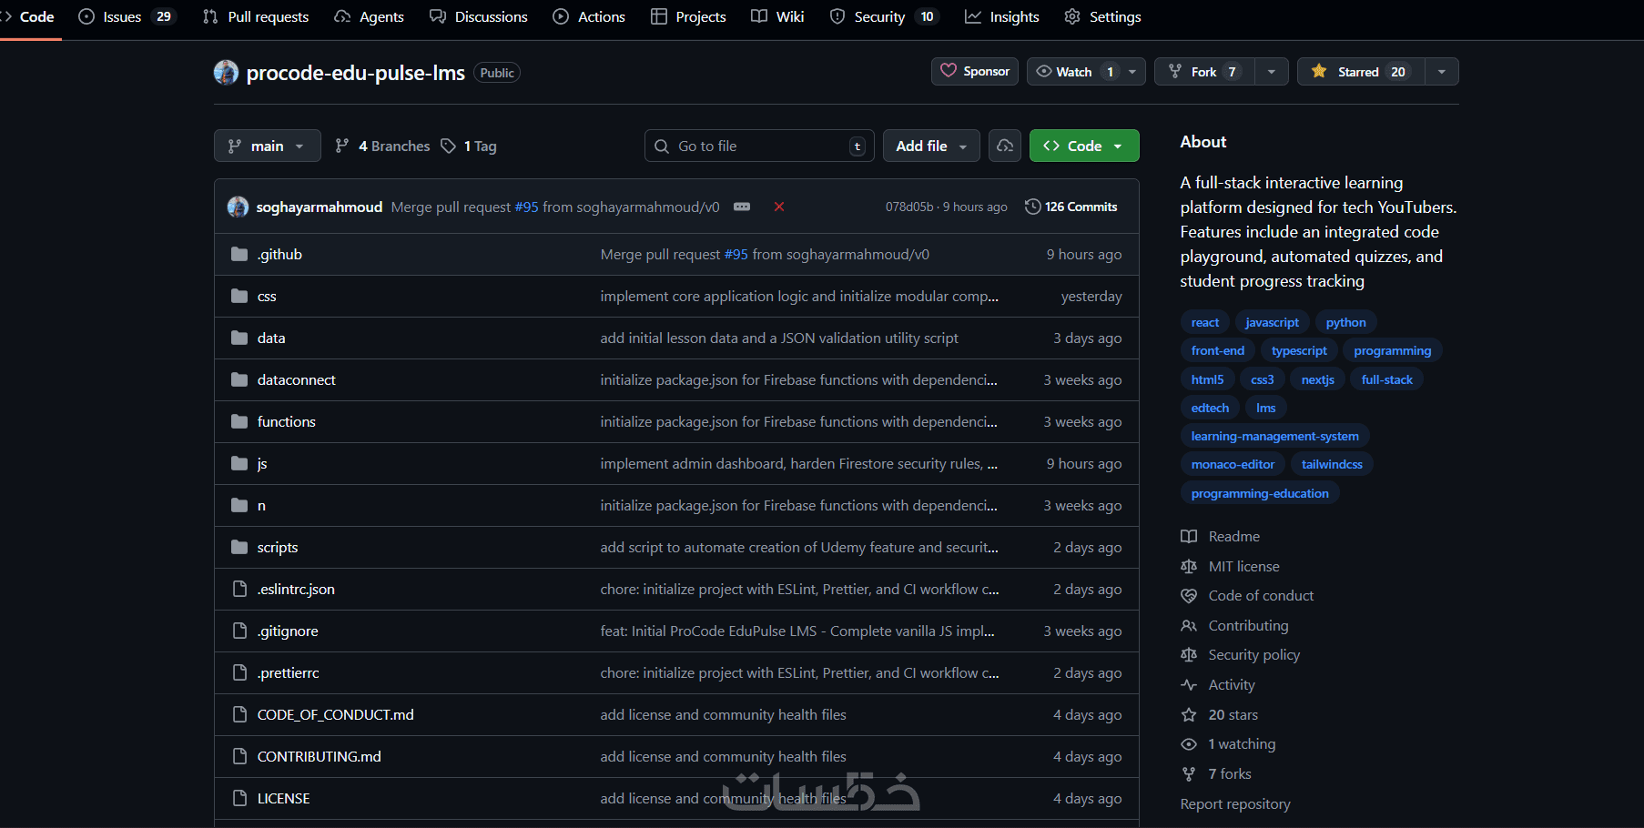Open the Wiki tab
This screenshot has width=1644, height=828.
click(777, 16)
